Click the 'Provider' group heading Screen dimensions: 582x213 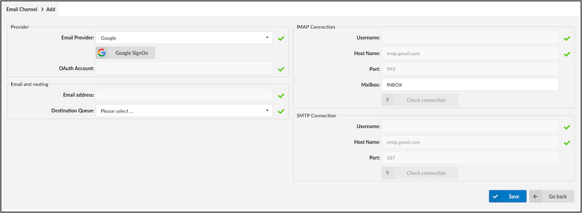pyautogui.click(x=20, y=27)
